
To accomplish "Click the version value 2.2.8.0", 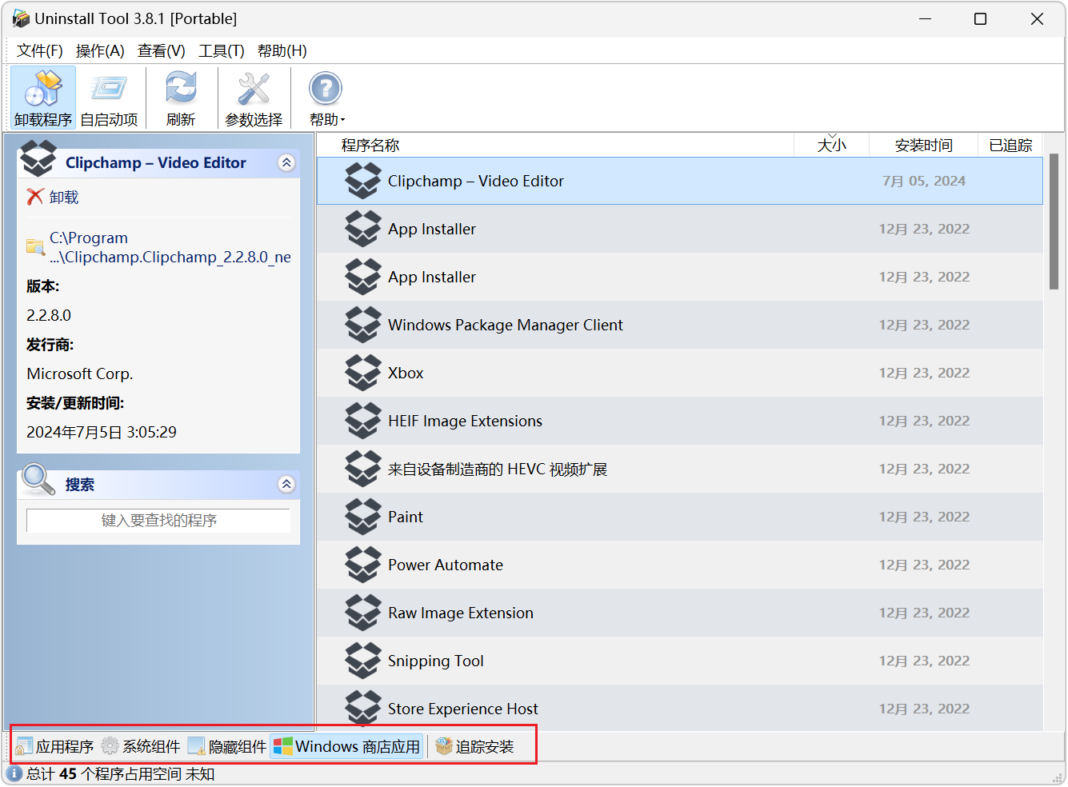I will 49,315.
